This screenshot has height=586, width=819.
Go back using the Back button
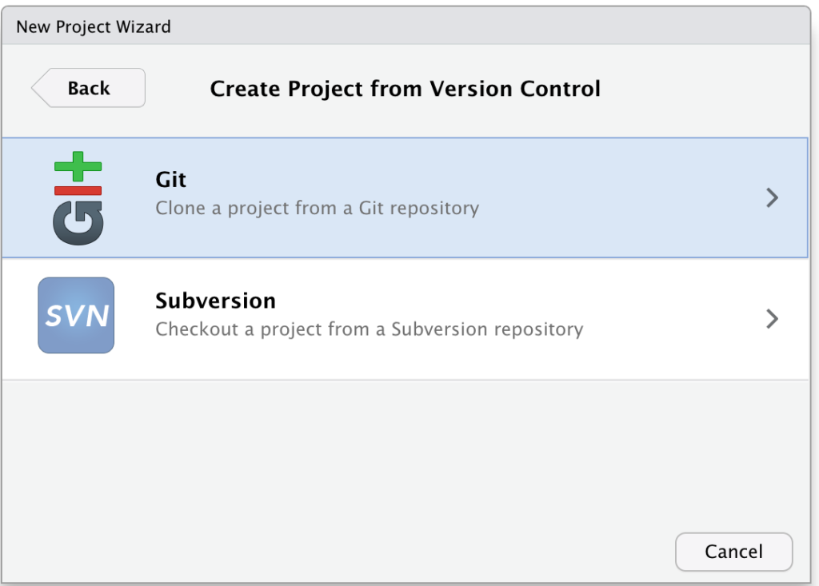coord(88,88)
